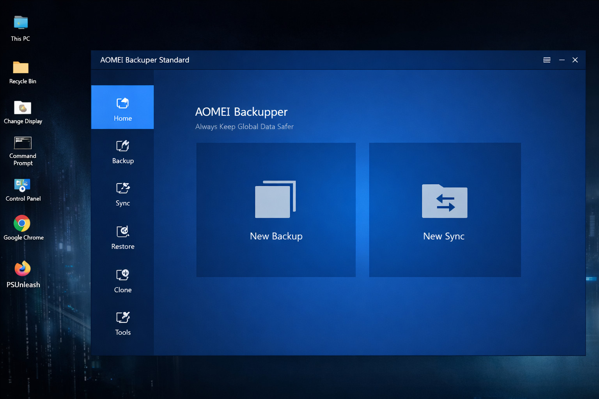This screenshot has width=599, height=399.
Task: Open the hamburger menu in the title bar
Action: 547,60
